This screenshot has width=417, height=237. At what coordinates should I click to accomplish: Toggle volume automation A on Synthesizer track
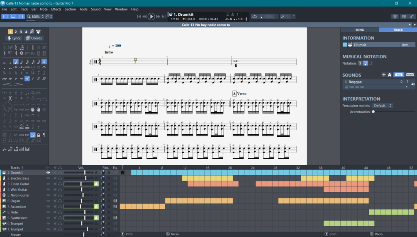tap(96, 218)
